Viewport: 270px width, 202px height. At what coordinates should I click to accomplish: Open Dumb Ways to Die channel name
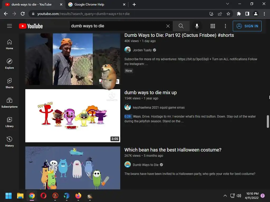(x=146, y=165)
